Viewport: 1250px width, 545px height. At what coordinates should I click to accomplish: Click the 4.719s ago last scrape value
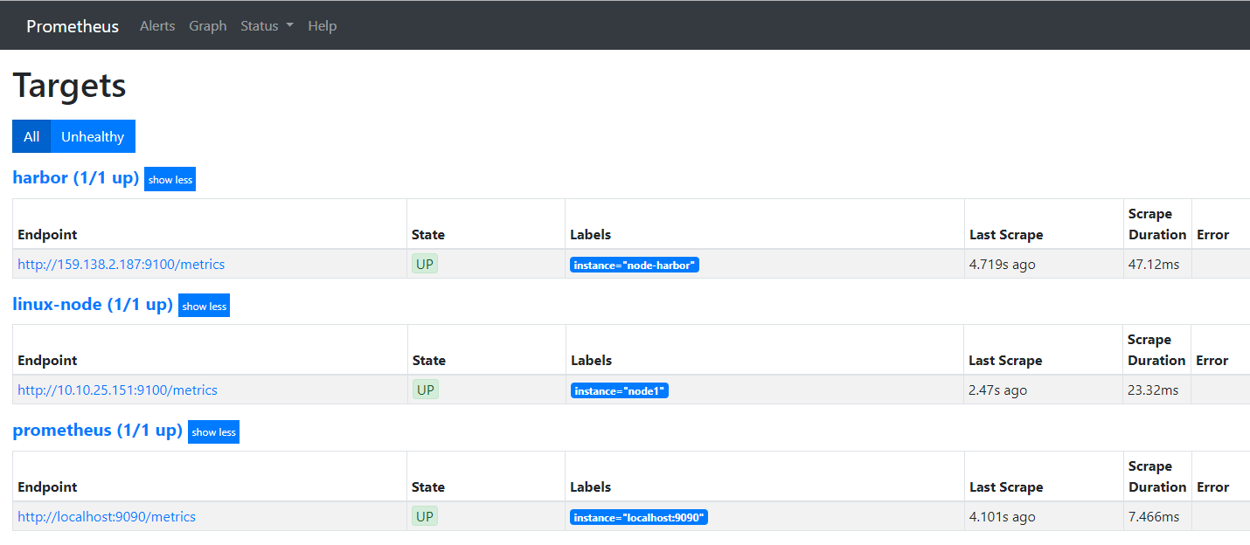[1003, 264]
